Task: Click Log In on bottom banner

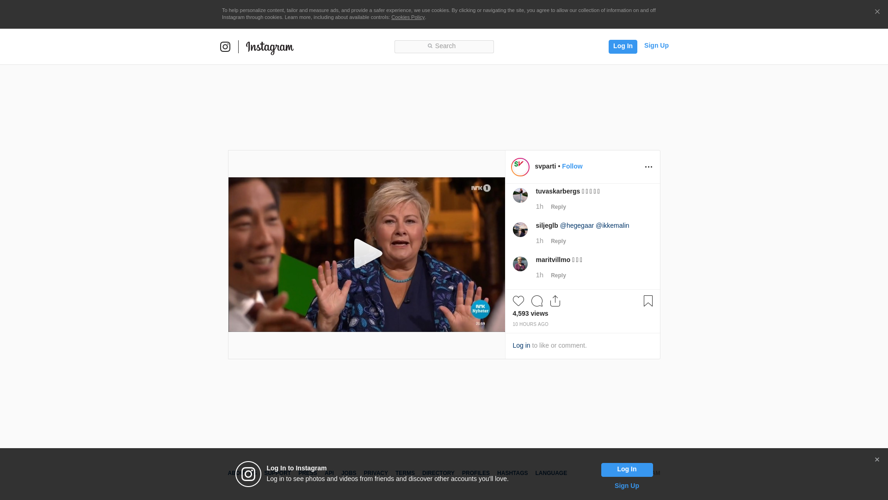Action: pyautogui.click(x=627, y=470)
